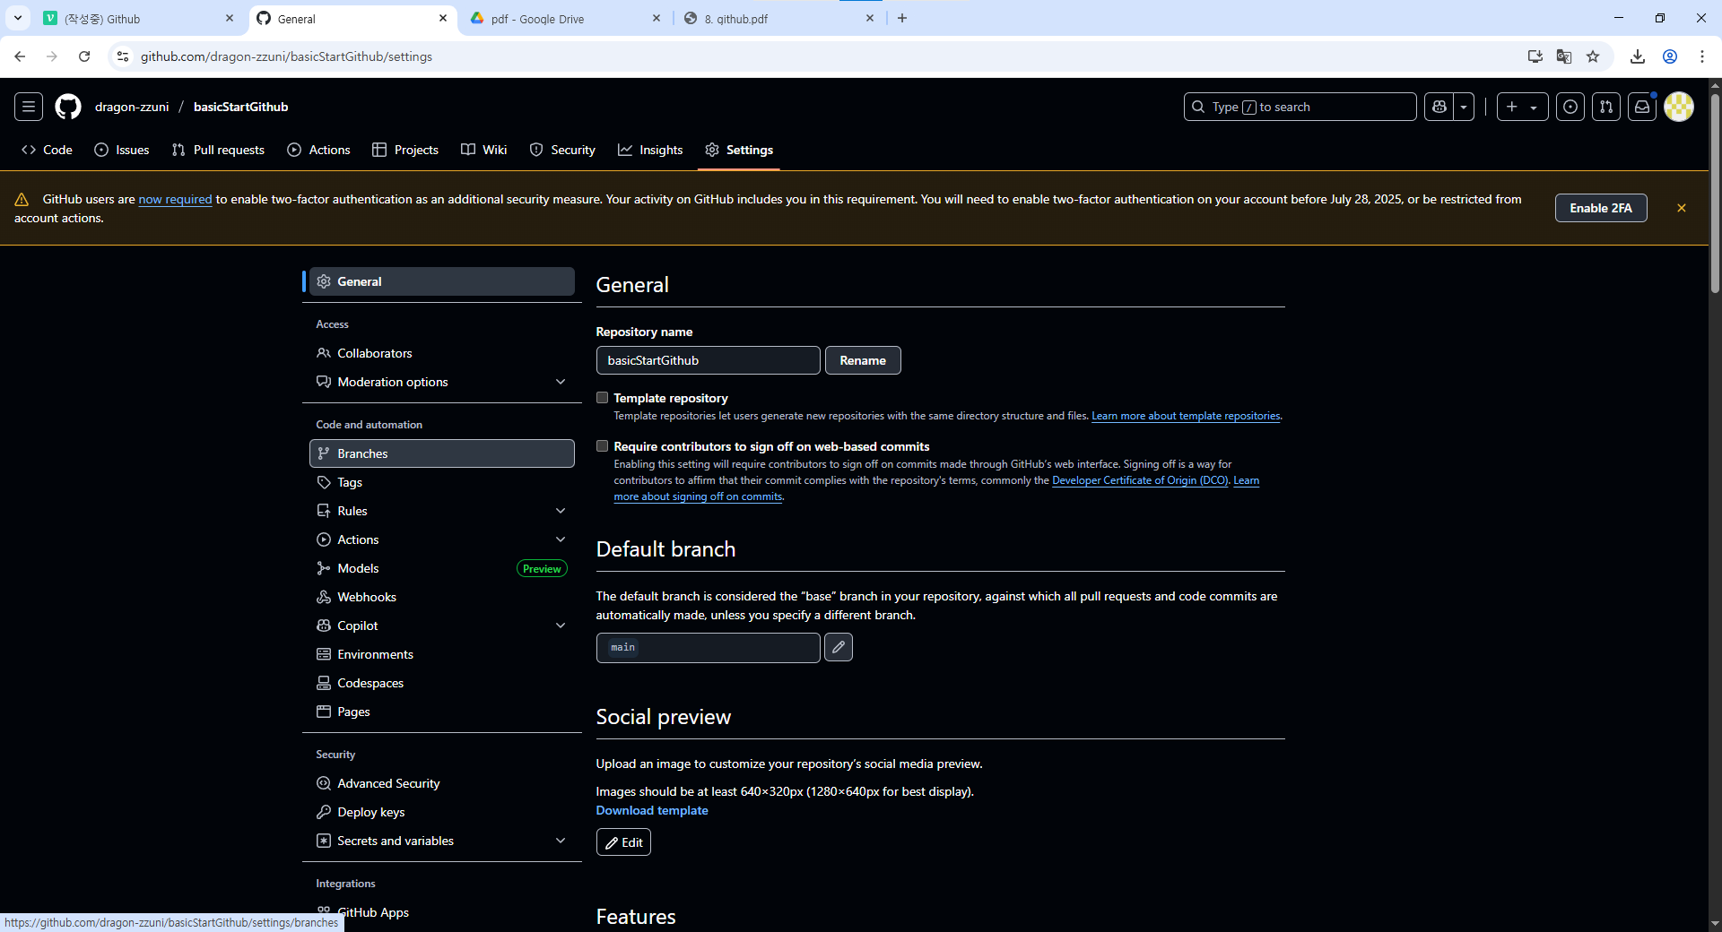The width and height of the screenshot is (1722, 932).
Task: Dismiss the two-factor authentication banner
Action: (x=1682, y=208)
